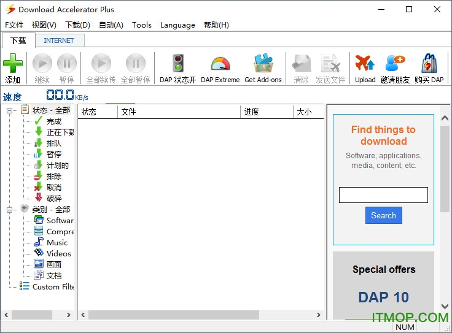The height and width of the screenshot is (333, 452).
Task: Select the Compressed category in tree
Action: (60, 231)
